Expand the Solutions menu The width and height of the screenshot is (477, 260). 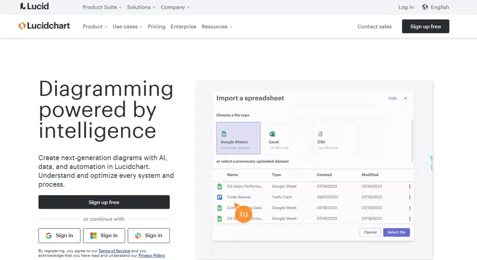141,7
